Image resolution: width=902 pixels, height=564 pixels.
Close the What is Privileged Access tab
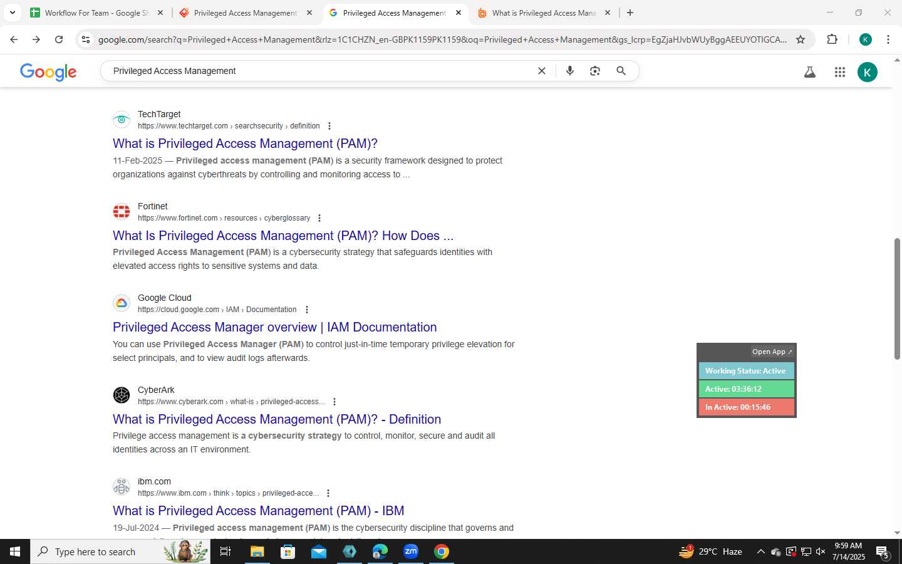click(x=608, y=13)
